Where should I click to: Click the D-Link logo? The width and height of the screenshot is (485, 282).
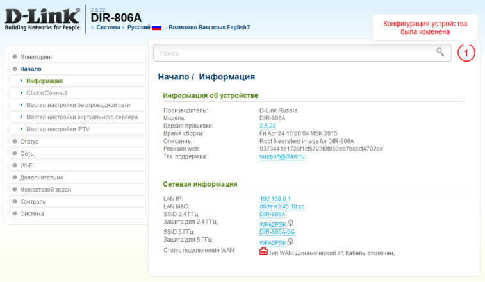point(42,19)
